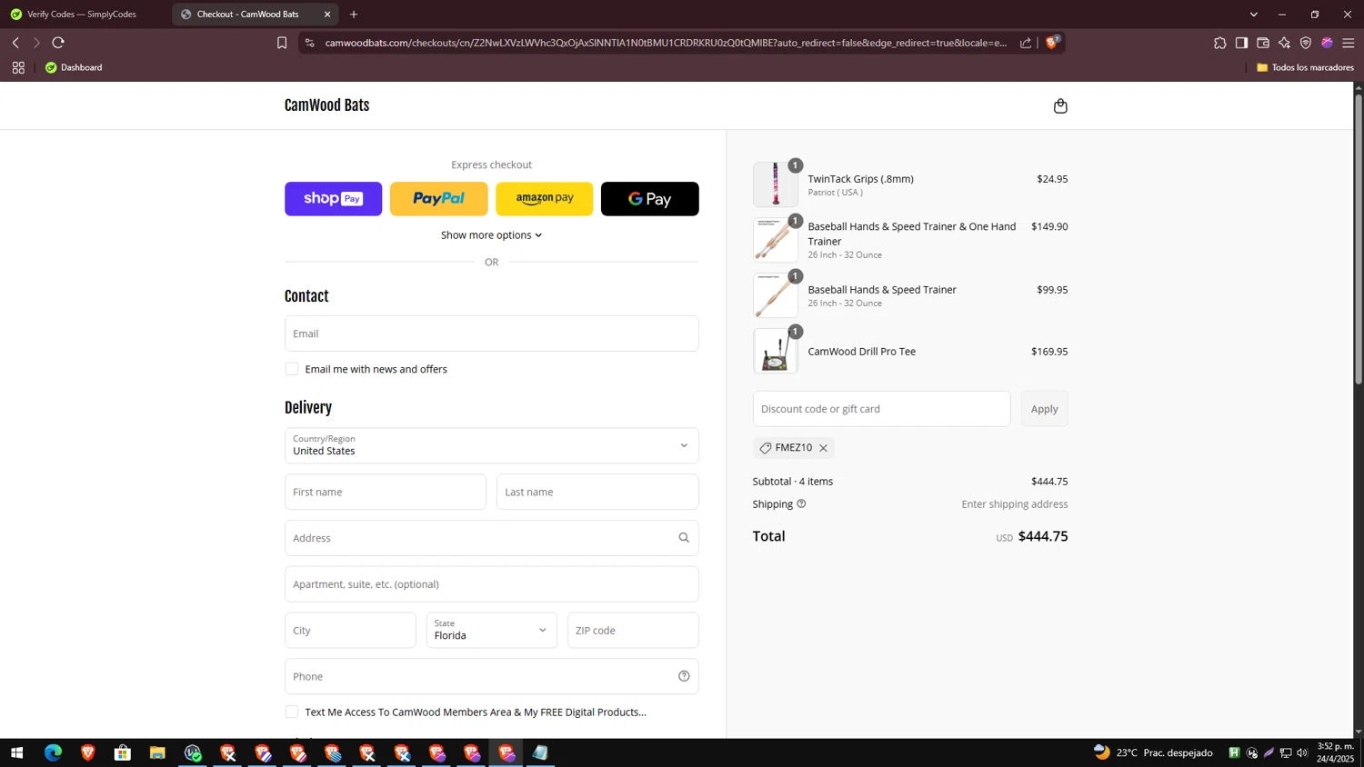
Task: Go forward with the forward arrow
Action: coord(36,43)
